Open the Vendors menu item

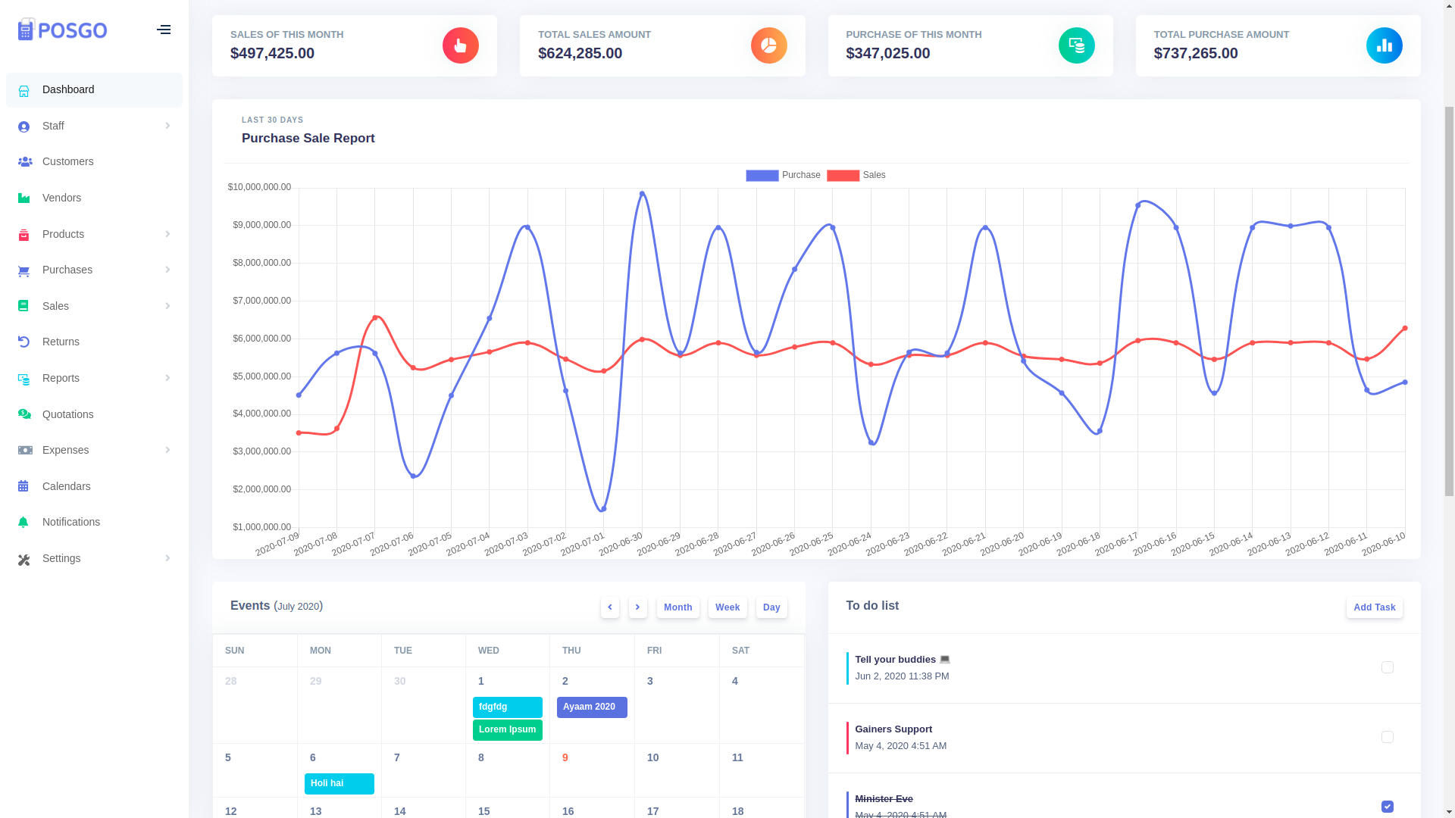tap(94, 198)
